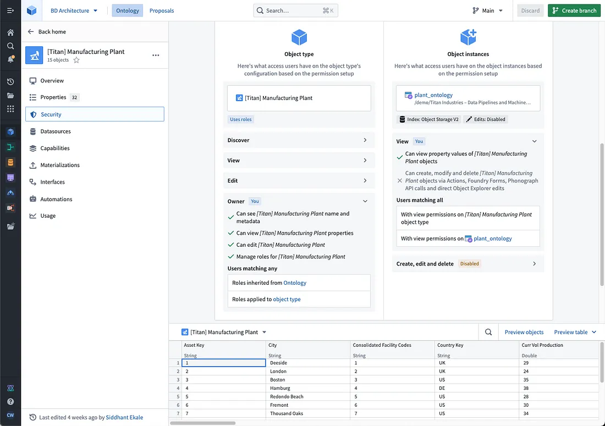The width and height of the screenshot is (605, 426).
Task: Open the recent history clock icon in sidebar
Action: [x=10, y=82]
